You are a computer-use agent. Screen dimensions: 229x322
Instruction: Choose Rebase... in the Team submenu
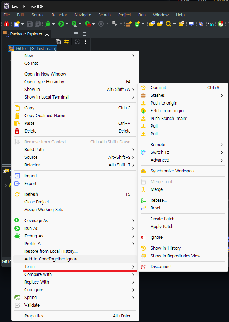[x=183, y=200]
